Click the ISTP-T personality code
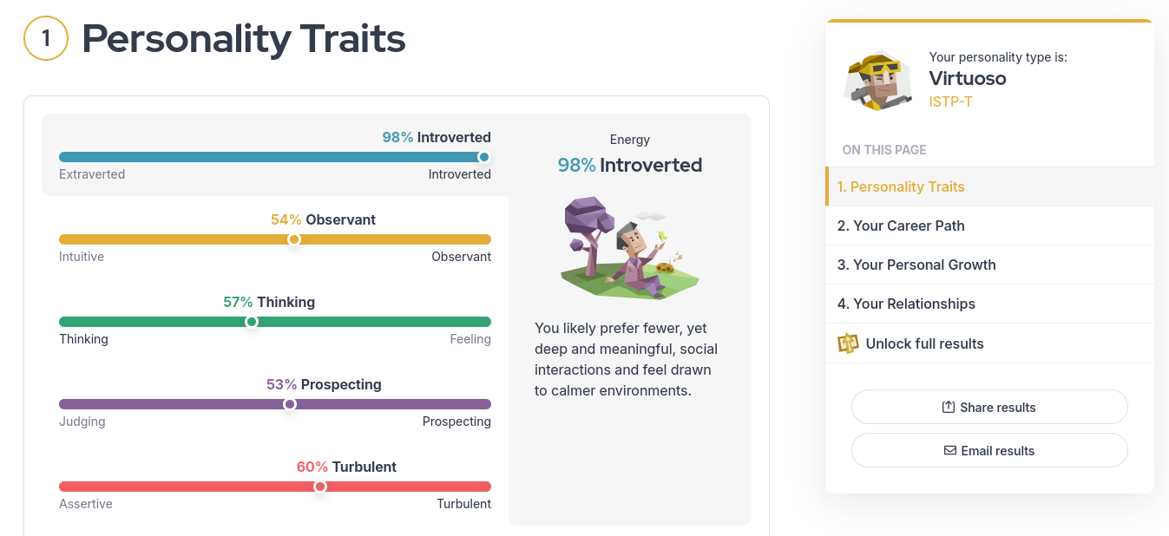 coord(950,101)
